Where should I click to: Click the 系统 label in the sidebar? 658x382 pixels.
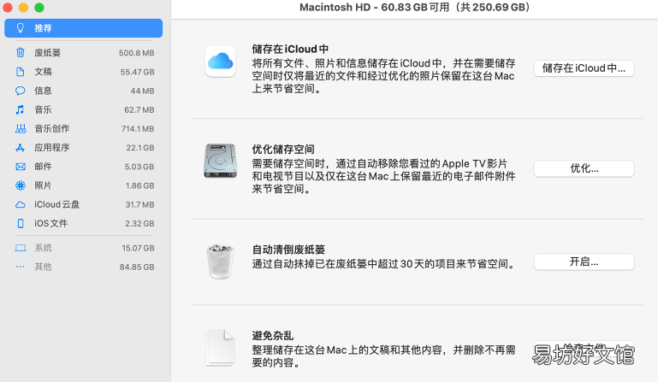click(x=43, y=248)
